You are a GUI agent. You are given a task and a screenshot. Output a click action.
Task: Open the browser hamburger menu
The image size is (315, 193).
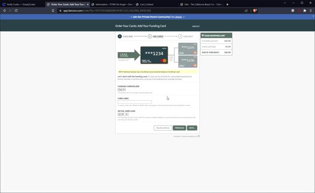click(311, 11)
